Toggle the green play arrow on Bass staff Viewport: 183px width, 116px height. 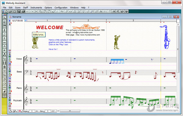(10, 73)
